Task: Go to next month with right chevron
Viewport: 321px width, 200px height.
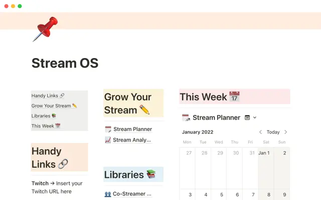Action: pos(285,132)
